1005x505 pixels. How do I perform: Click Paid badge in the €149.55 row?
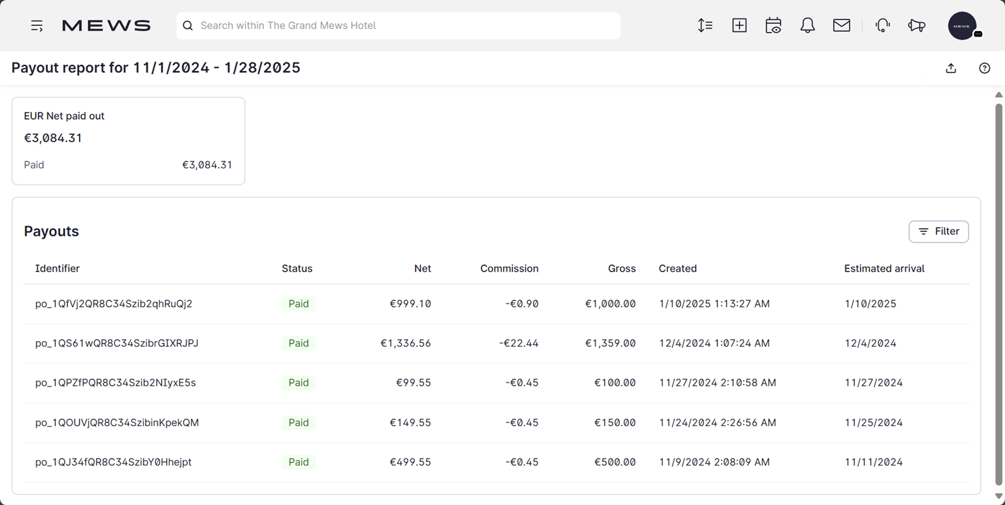click(x=299, y=422)
